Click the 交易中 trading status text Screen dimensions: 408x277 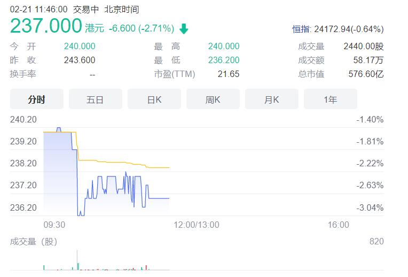(x=86, y=10)
